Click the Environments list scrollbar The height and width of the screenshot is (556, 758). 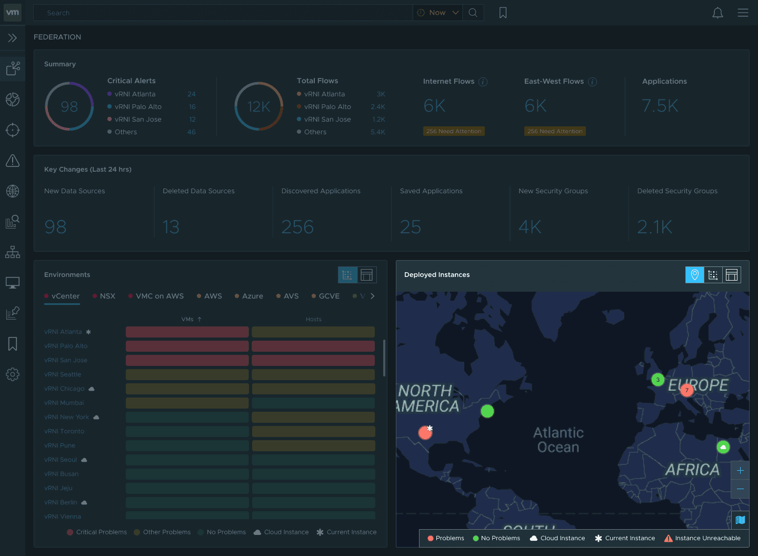click(x=384, y=358)
